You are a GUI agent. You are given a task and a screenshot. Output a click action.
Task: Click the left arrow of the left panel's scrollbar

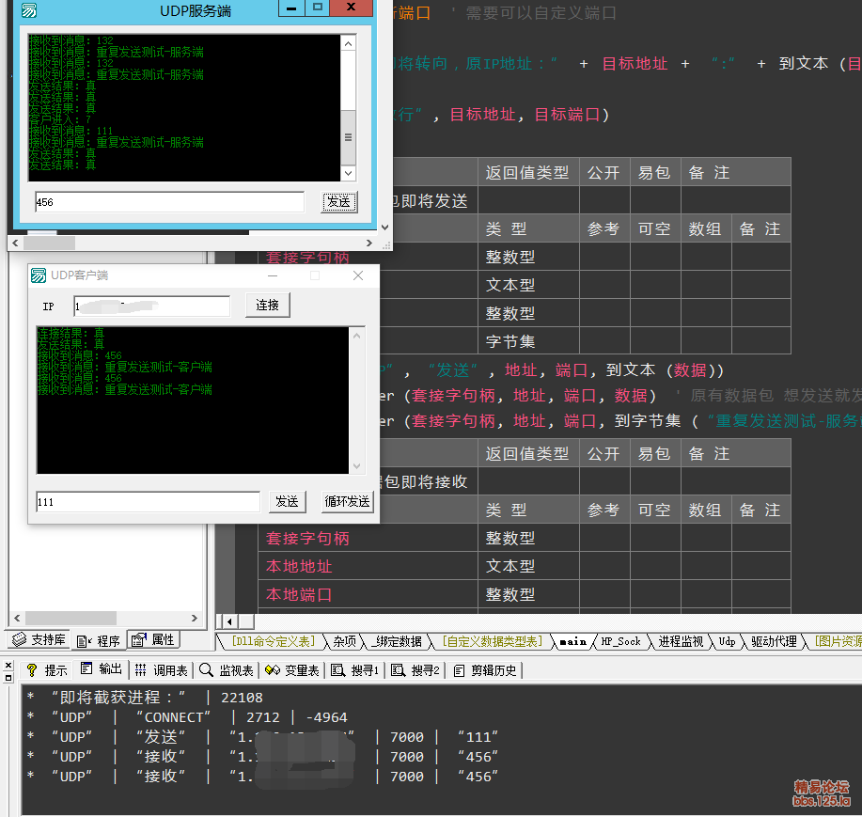(17, 618)
